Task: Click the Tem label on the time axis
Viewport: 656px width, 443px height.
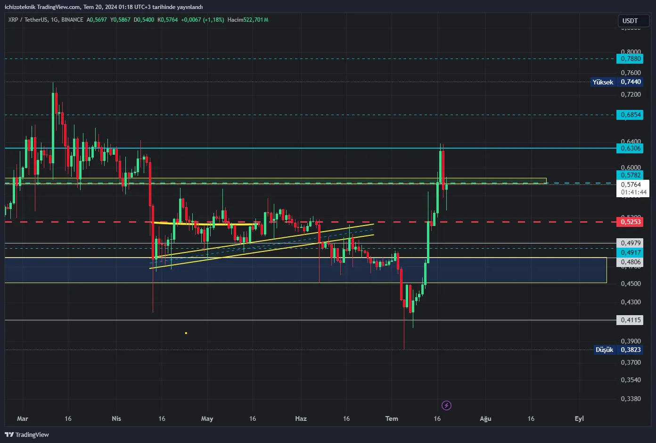Action: [392, 418]
